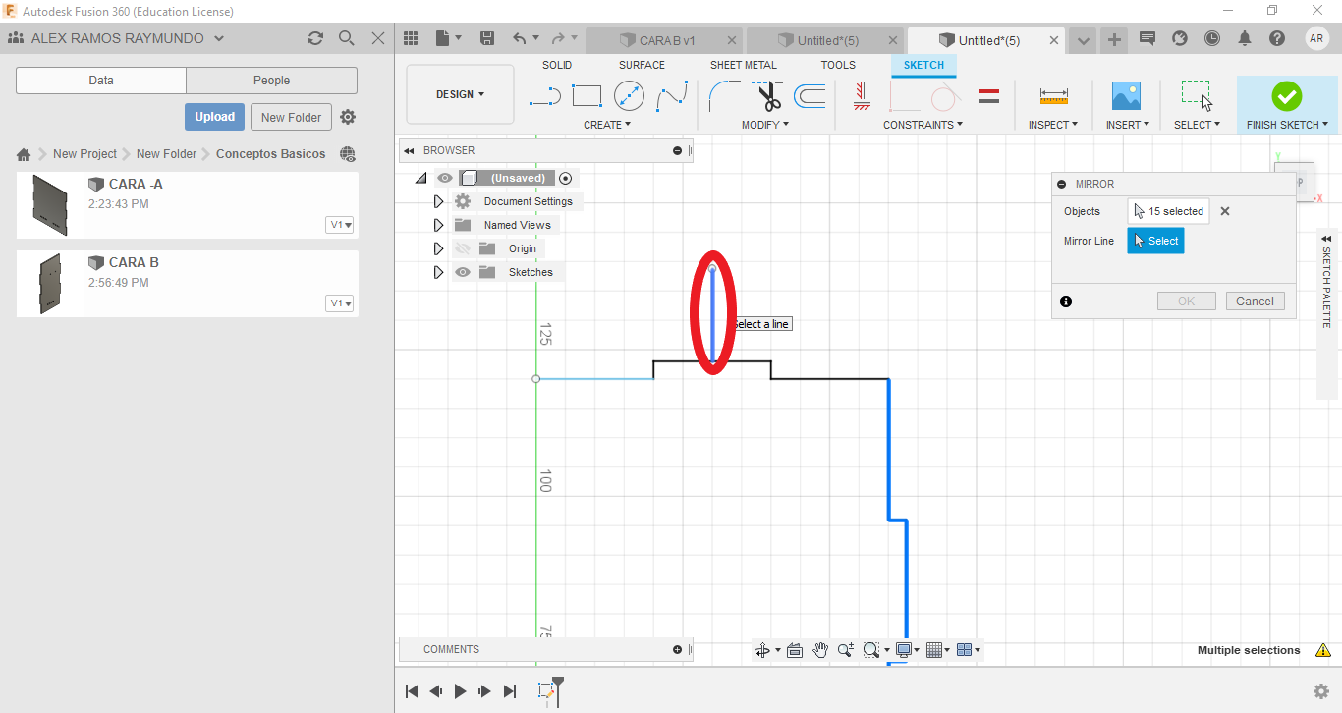Save the document with disk icon
The image size is (1342, 713).
(x=486, y=38)
